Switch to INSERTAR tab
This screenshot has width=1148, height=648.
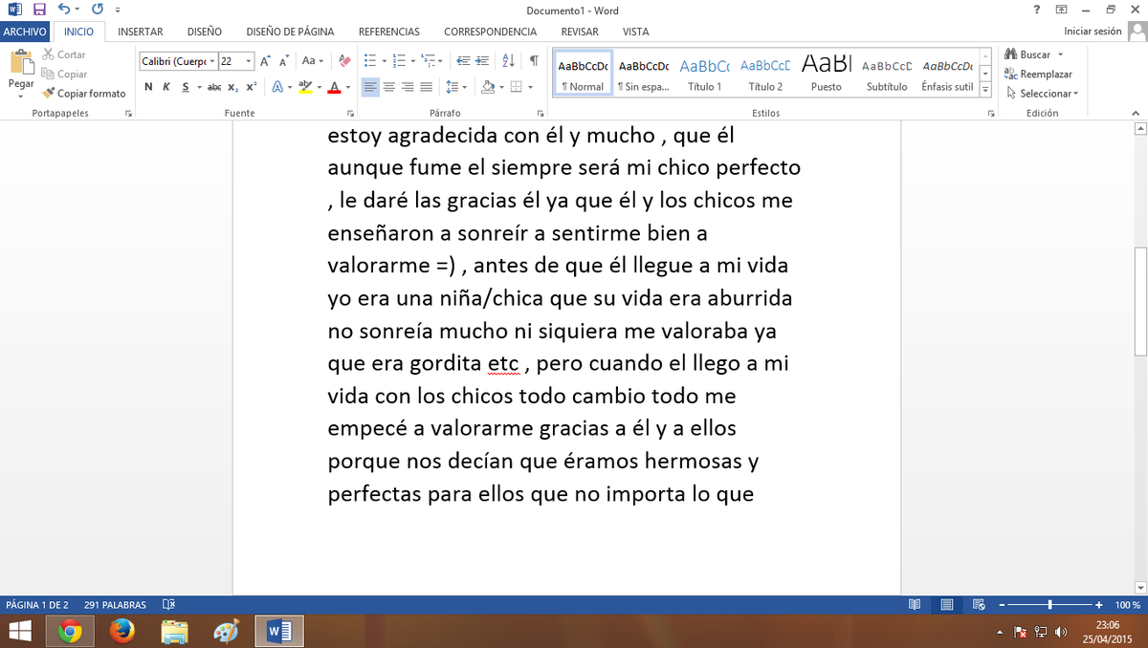141,32
